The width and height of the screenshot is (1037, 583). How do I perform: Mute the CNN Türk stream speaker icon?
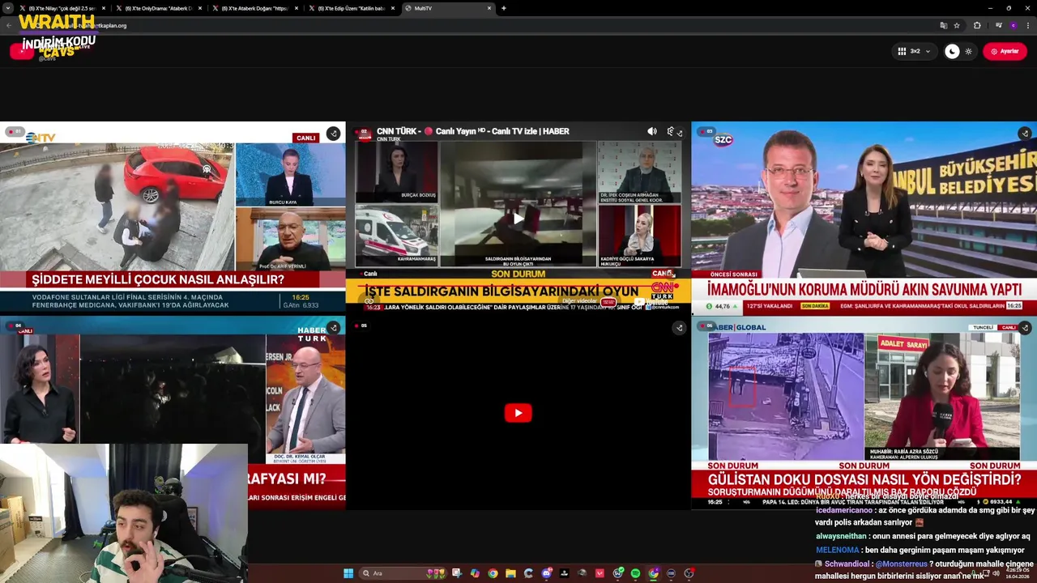click(x=652, y=131)
